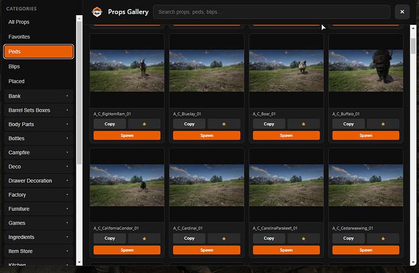Expand the Item Store category
The width and height of the screenshot is (419, 273).
click(38, 251)
